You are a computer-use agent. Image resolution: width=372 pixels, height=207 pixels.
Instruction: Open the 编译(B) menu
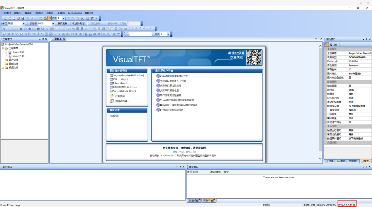click(28, 13)
